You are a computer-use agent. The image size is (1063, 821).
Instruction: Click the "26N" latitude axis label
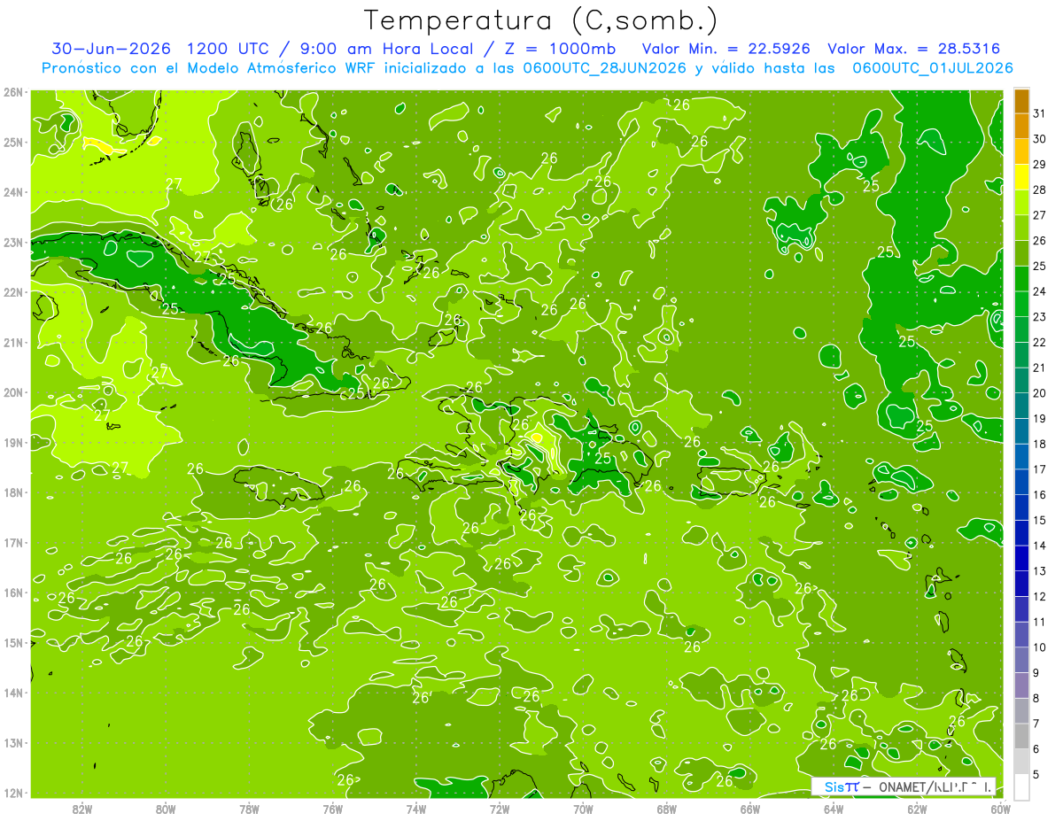pyautogui.click(x=13, y=92)
